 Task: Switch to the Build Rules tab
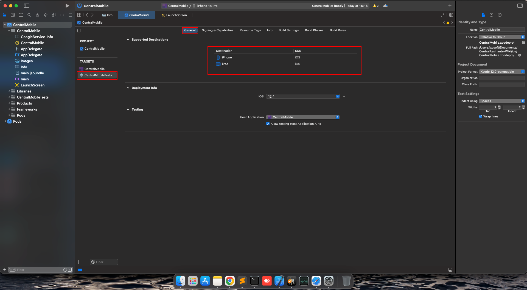click(338, 30)
